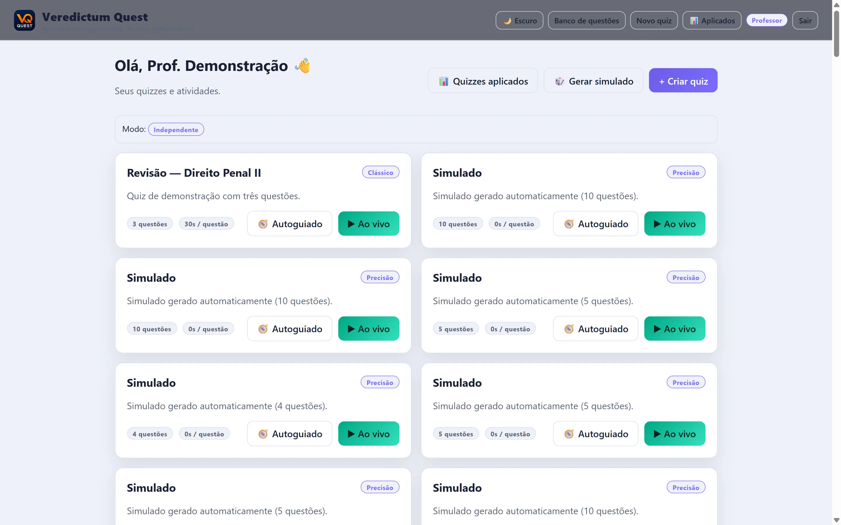This screenshot has height=525, width=841.
Task: Click the scrollbar down arrow
Action: pos(837,520)
